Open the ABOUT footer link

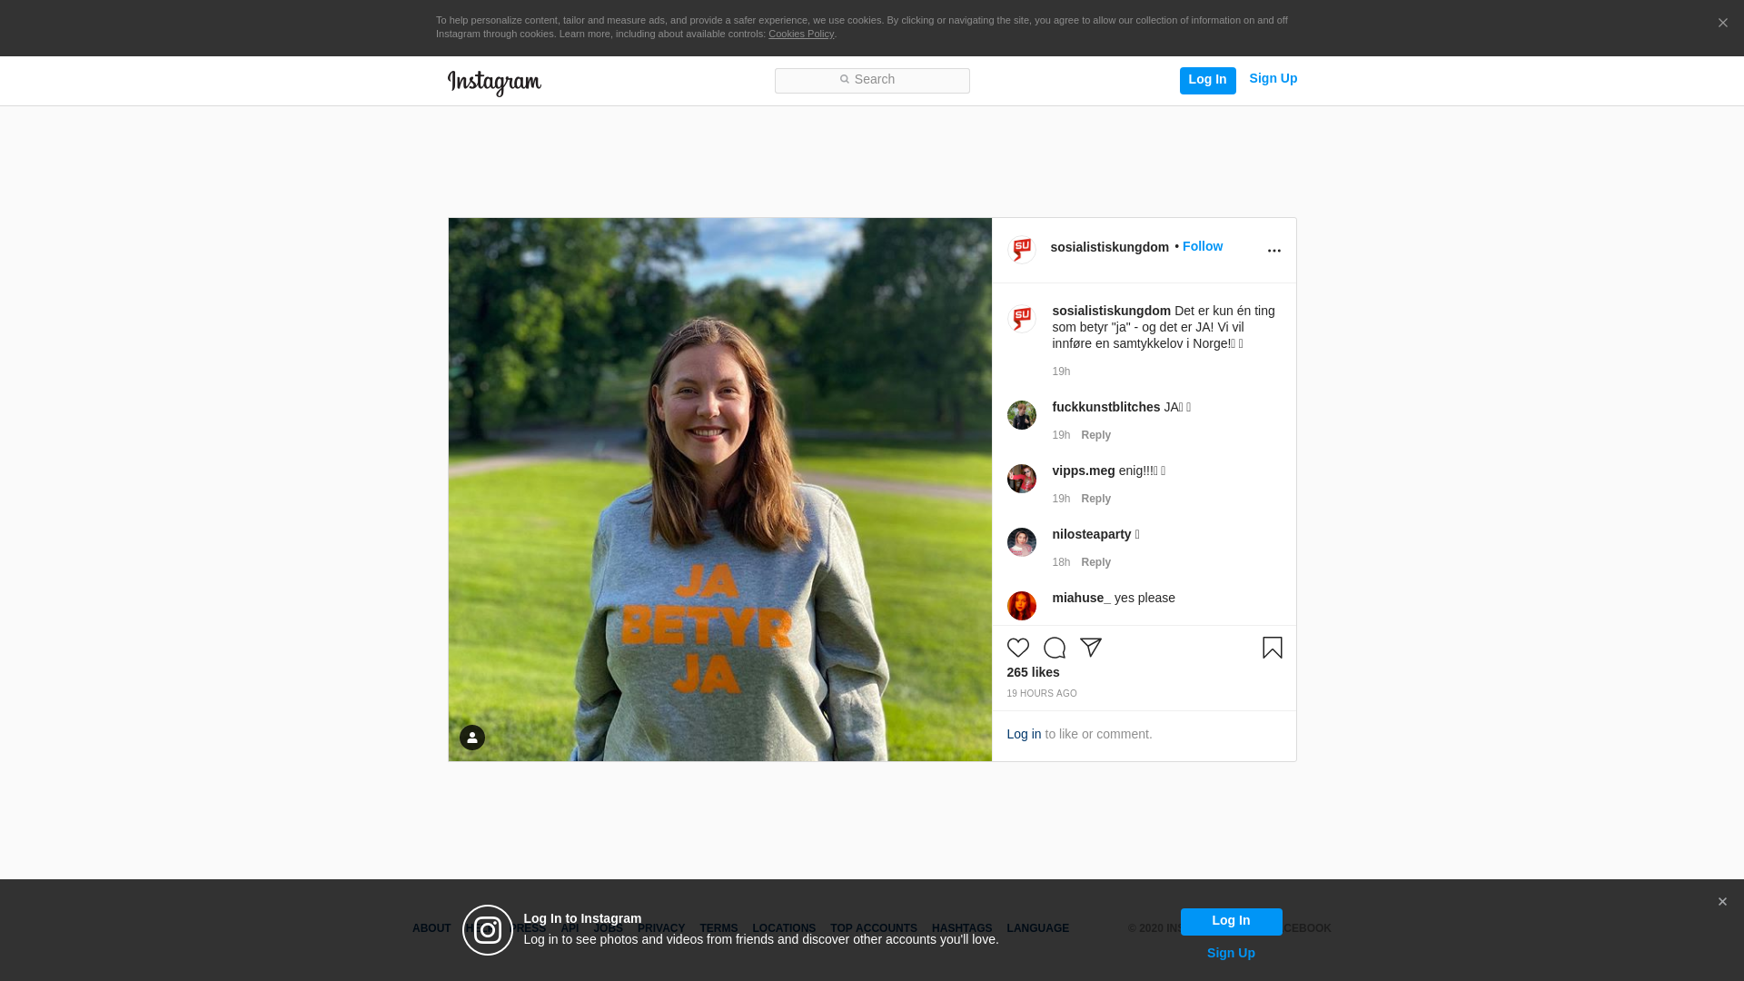431,929
